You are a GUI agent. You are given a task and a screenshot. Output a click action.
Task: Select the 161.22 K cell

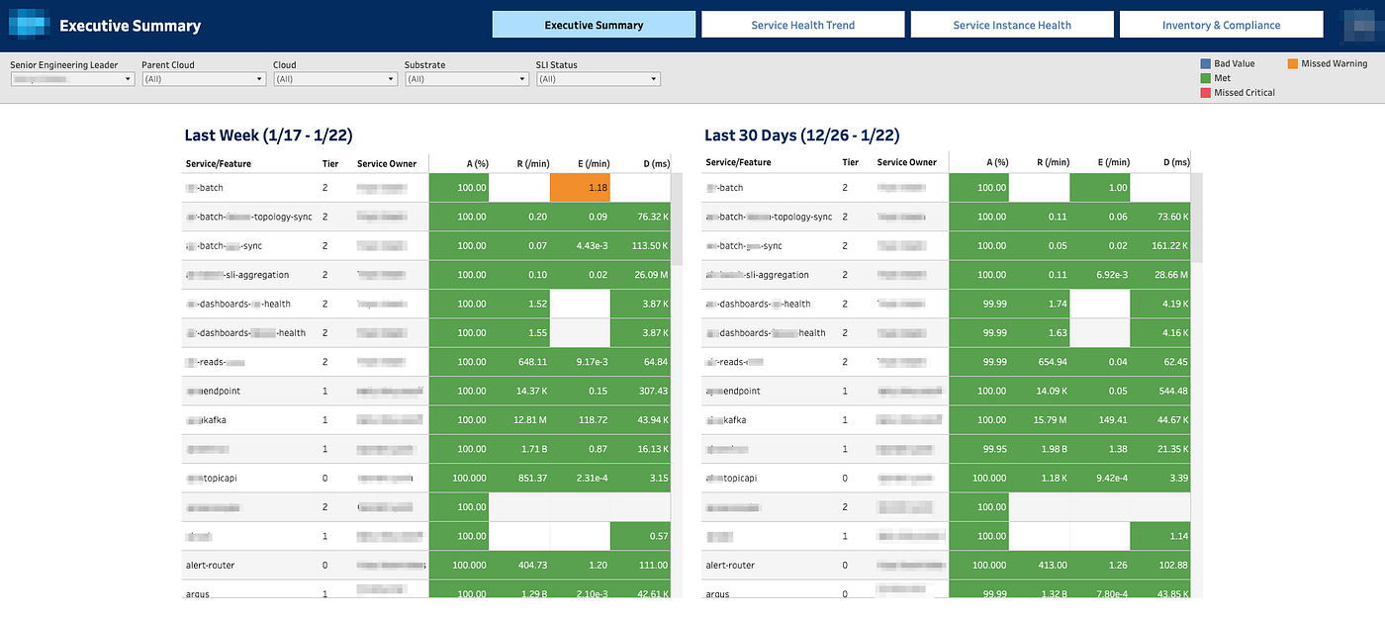pos(1159,246)
